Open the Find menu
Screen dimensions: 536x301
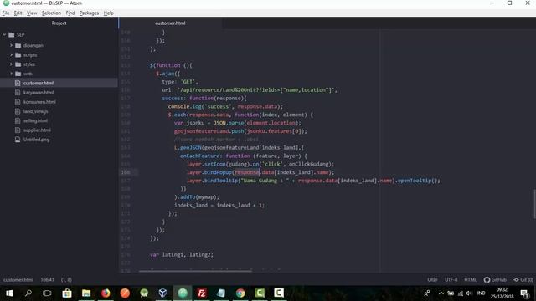point(70,13)
